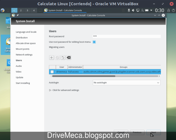
Task: Open the home folder desktop icon
Action: pos(8,23)
